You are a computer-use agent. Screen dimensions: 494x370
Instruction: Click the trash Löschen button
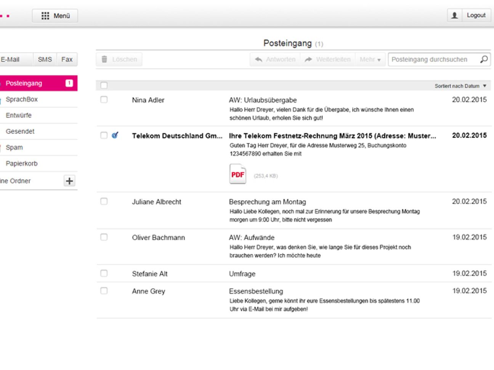[119, 59]
